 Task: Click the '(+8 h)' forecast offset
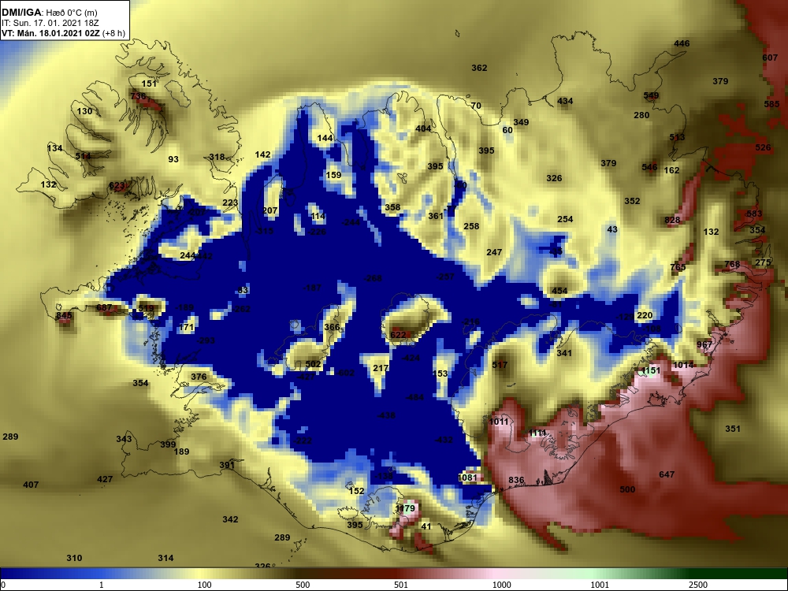point(113,33)
